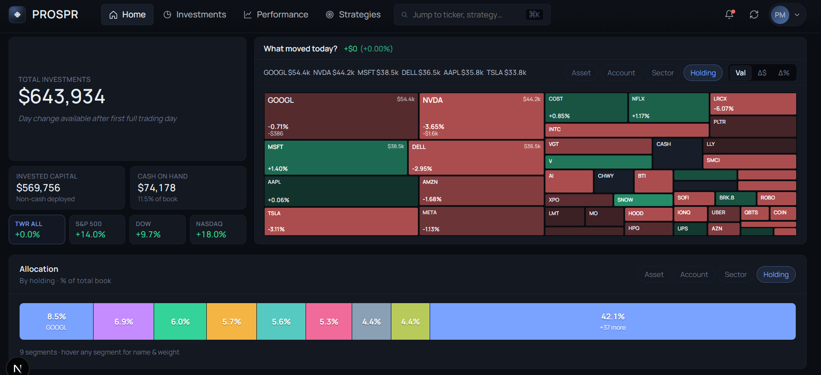This screenshot has height=375, width=821.
Task: Switch Allocation view to Holding
Action: tap(776, 274)
